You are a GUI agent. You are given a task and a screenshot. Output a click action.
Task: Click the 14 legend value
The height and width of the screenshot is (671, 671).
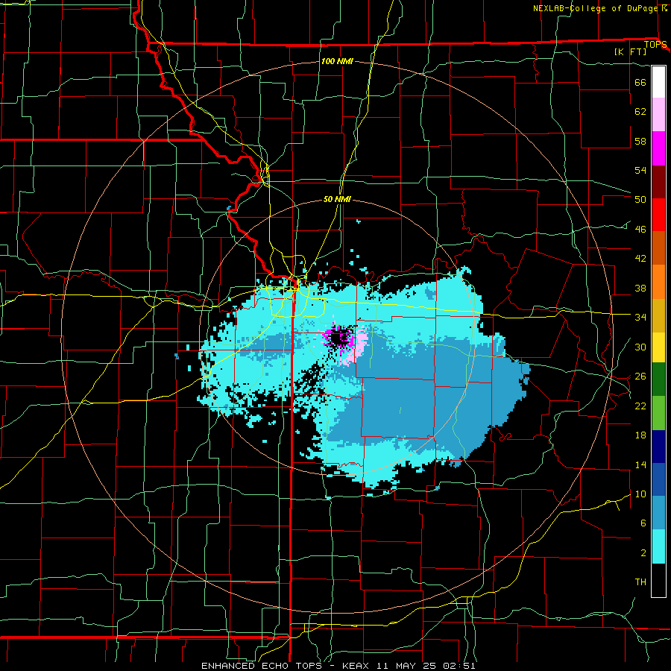tap(640, 464)
